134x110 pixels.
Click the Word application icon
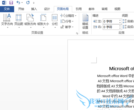pos(4,3)
